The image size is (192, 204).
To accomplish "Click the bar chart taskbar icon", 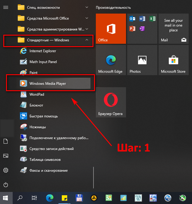I will pyautogui.click(x=123, y=198).
